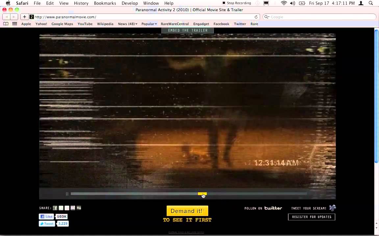This screenshot has height=236, width=379.
Task: Open the battery status icon
Action: tap(302, 3)
